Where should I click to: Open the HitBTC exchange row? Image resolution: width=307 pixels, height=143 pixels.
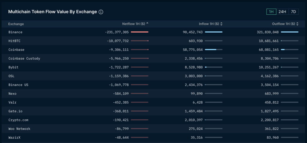pyautogui.click(x=153, y=41)
